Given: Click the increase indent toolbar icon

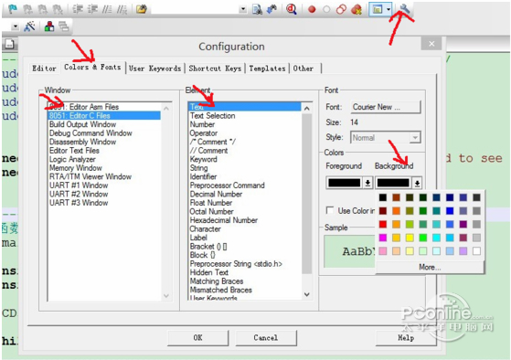Looking at the screenshot, I should 78,9.
